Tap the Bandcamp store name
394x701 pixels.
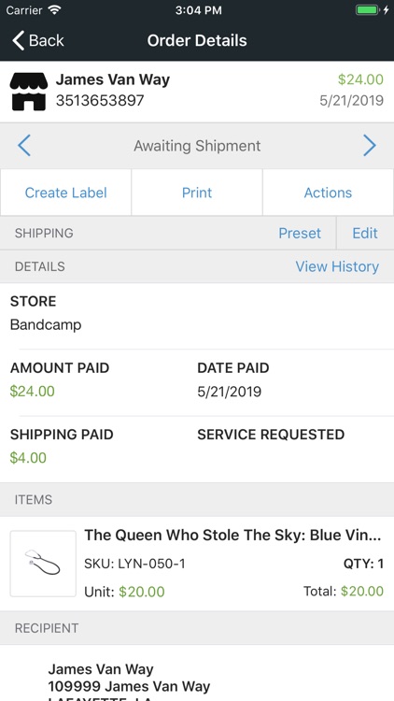point(46,324)
